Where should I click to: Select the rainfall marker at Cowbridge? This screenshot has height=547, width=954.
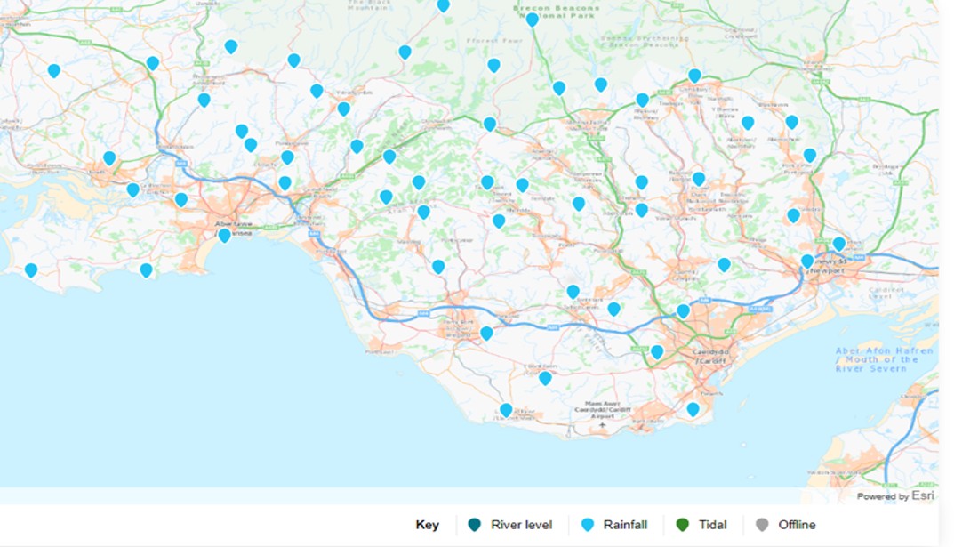point(546,378)
